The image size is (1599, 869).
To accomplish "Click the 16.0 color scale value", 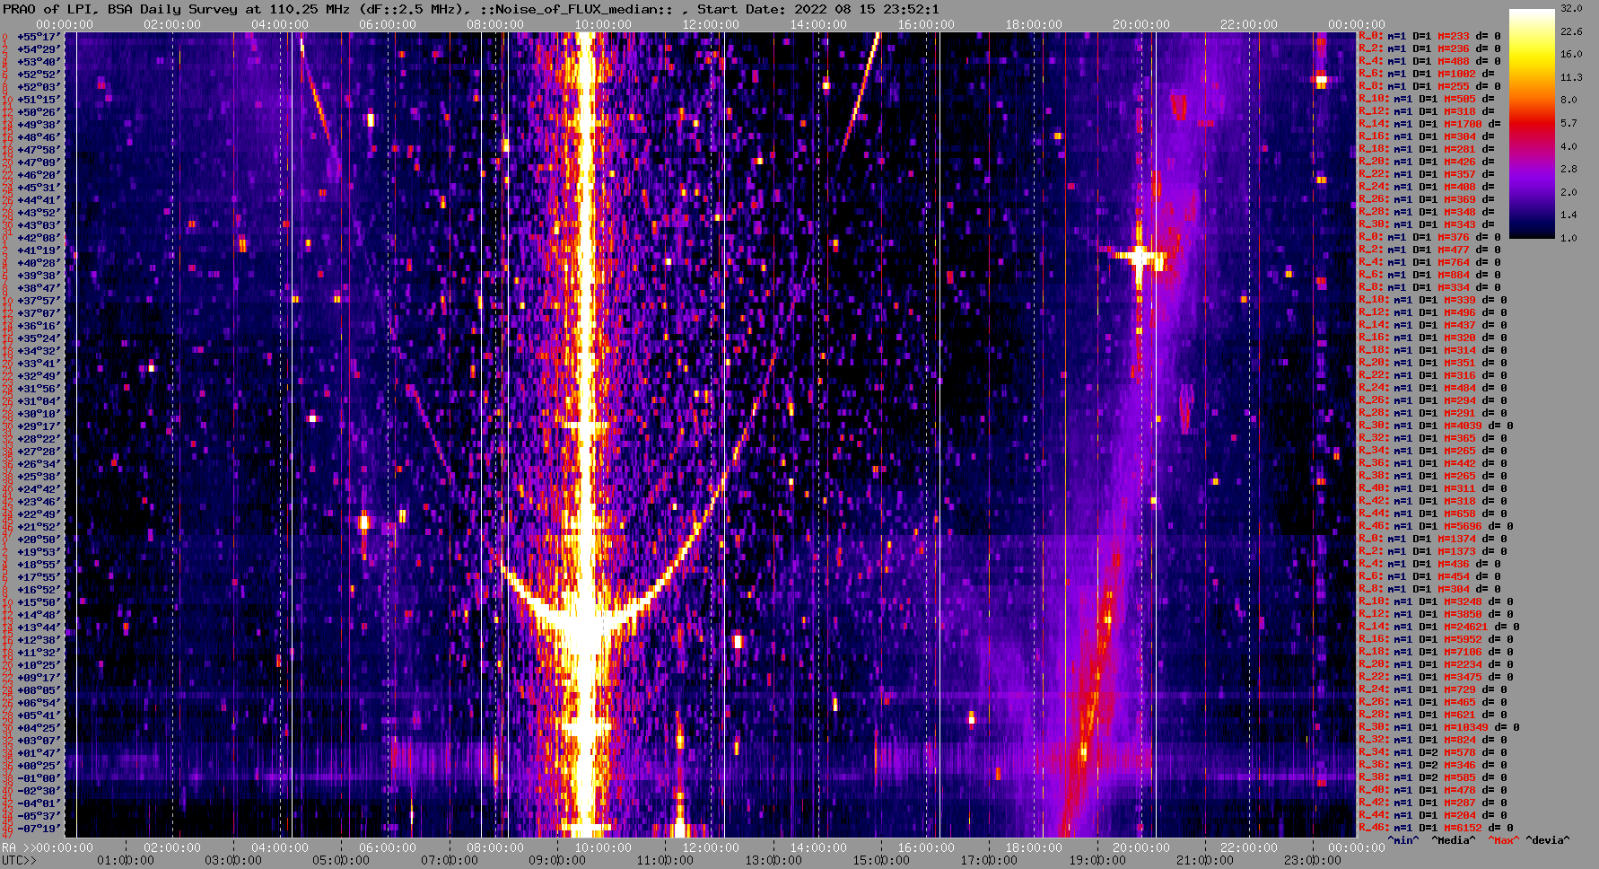I will (x=1571, y=54).
